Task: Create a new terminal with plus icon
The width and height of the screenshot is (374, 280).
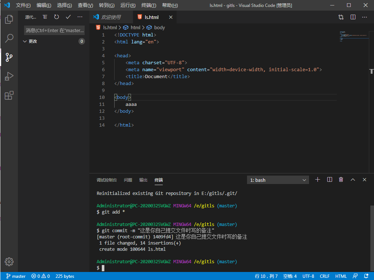Action: [x=317, y=180]
